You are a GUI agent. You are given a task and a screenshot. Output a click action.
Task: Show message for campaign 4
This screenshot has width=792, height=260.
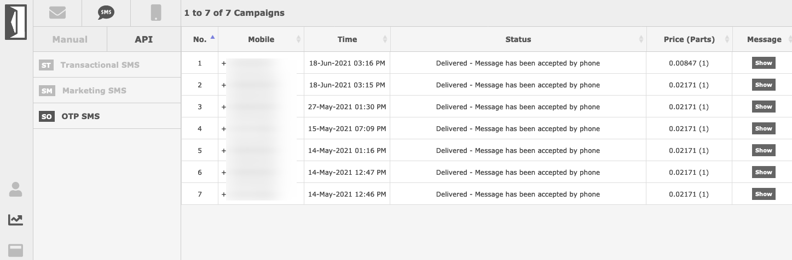tap(764, 128)
